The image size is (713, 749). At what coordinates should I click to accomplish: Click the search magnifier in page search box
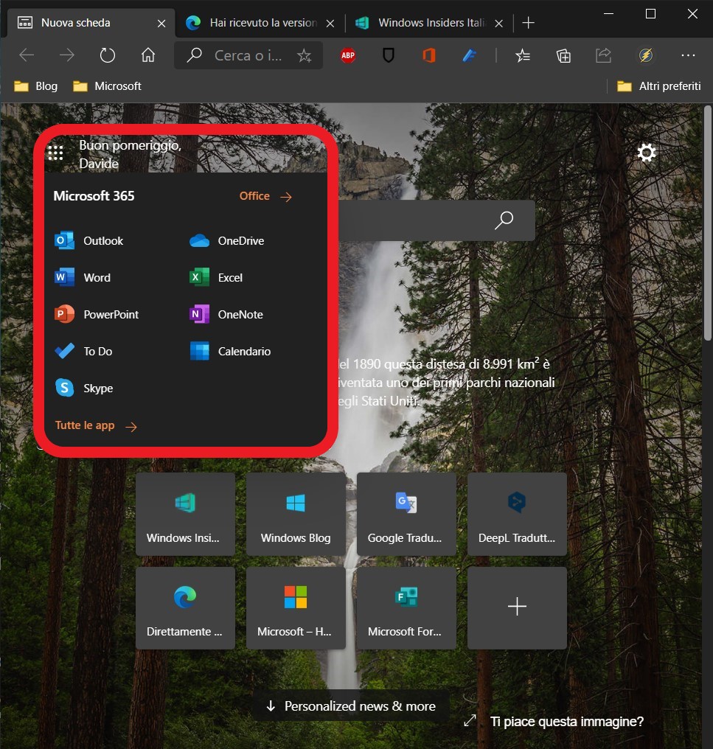coord(504,220)
